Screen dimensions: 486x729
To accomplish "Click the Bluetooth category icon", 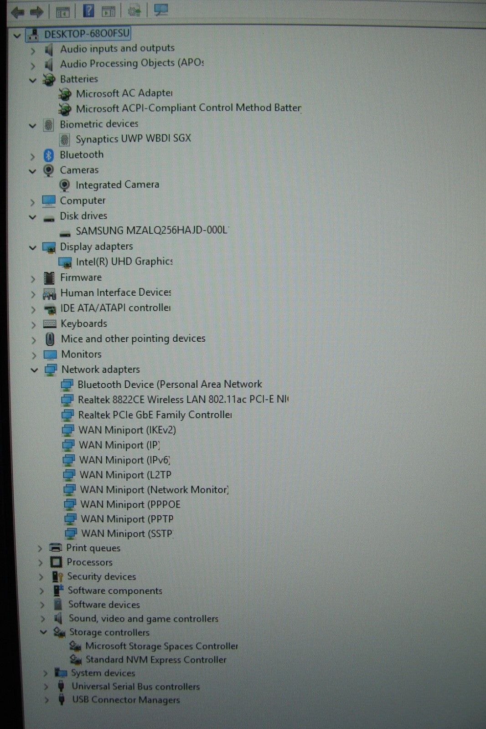I will pyautogui.click(x=48, y=155).
